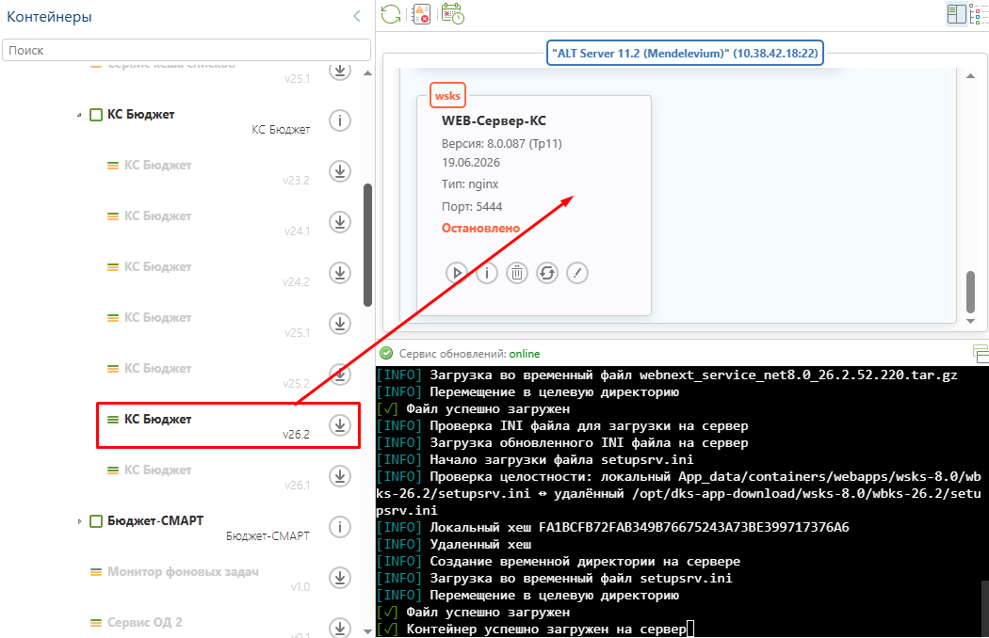Open the scheduled tasks calendar icon
Viewport: 989px width, 638px height.
pos(452,14)
